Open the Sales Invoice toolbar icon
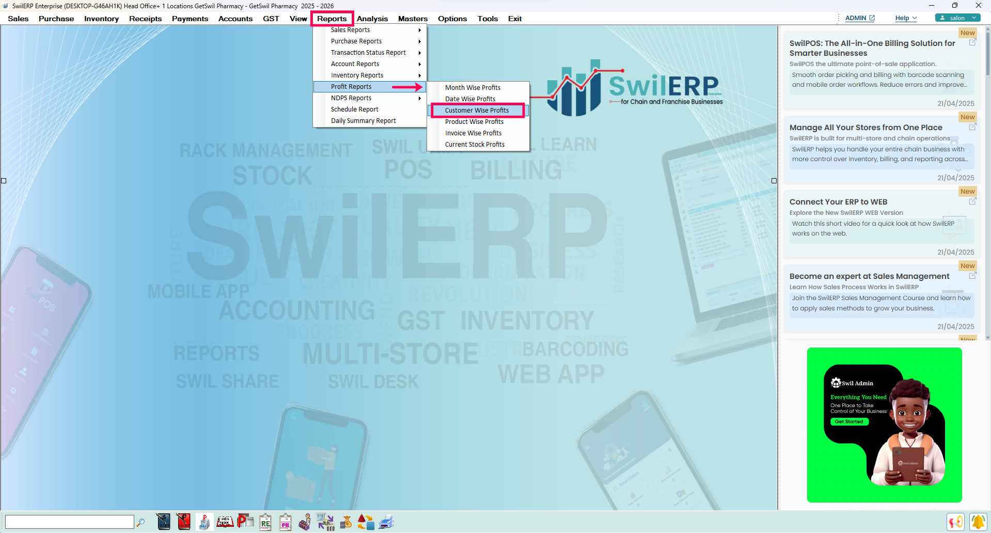Image resolution: width=991 pixels, height=533 pixels. pos(163,522)
